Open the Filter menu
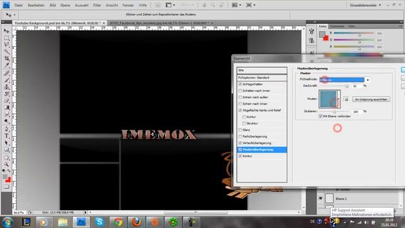405x228 pixels. click(97, 5)
